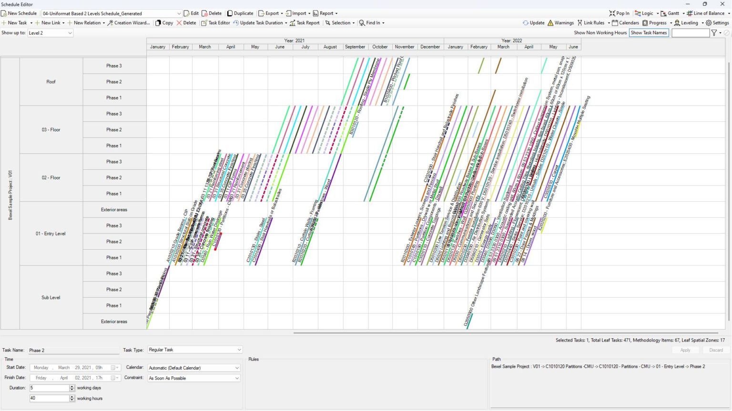732x411 pixels.
Task: Switch to Line of Balance view
Action: (x=705, y=13)
